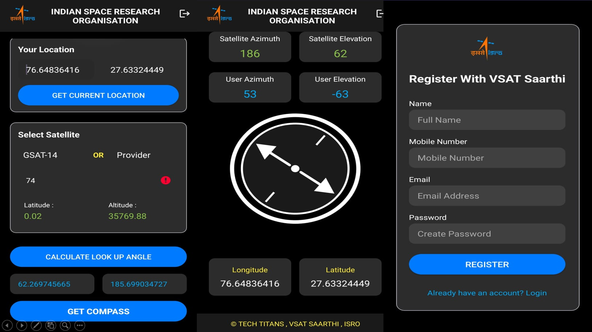Click the back navigation arrow in bottom toolbar

pyautogui.click(x=7, y=325)
